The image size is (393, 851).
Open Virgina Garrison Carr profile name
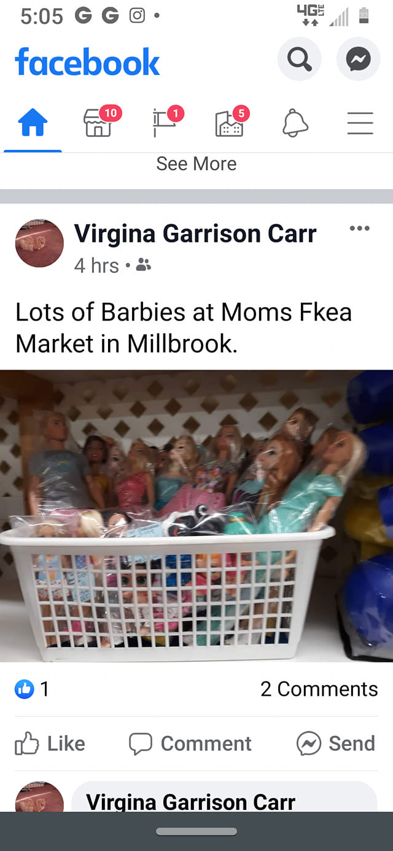[x=195, y=233]
